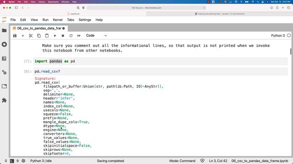
Task: Click the save notebook icon
Action: [15, 36]
